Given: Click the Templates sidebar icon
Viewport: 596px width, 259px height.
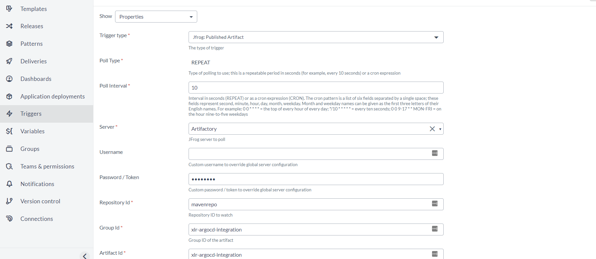Looking at the screenshot, I should (x=9, y=9).
